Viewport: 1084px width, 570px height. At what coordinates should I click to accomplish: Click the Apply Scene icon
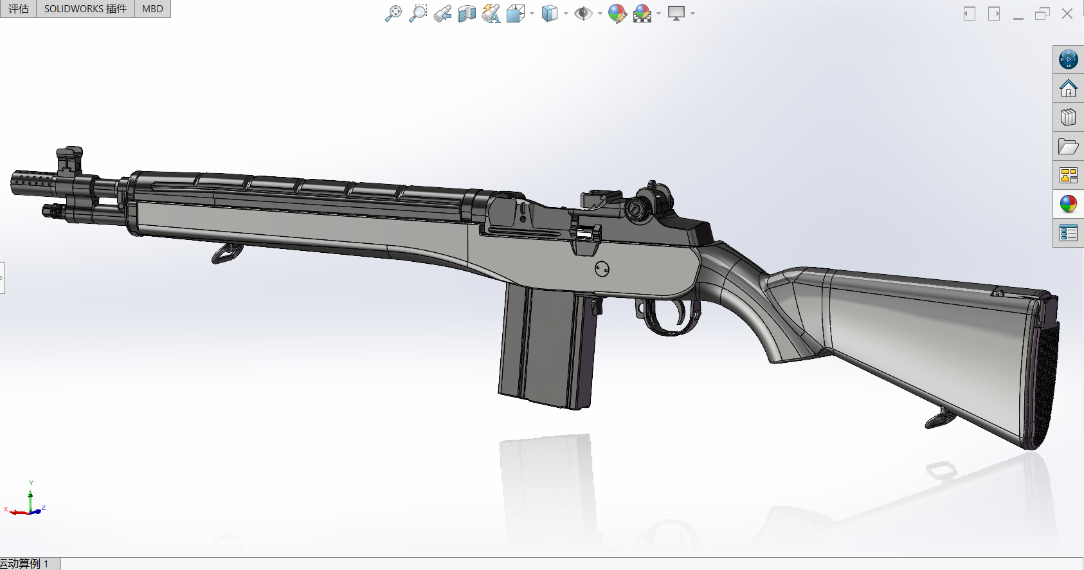(x=642, y=13)
